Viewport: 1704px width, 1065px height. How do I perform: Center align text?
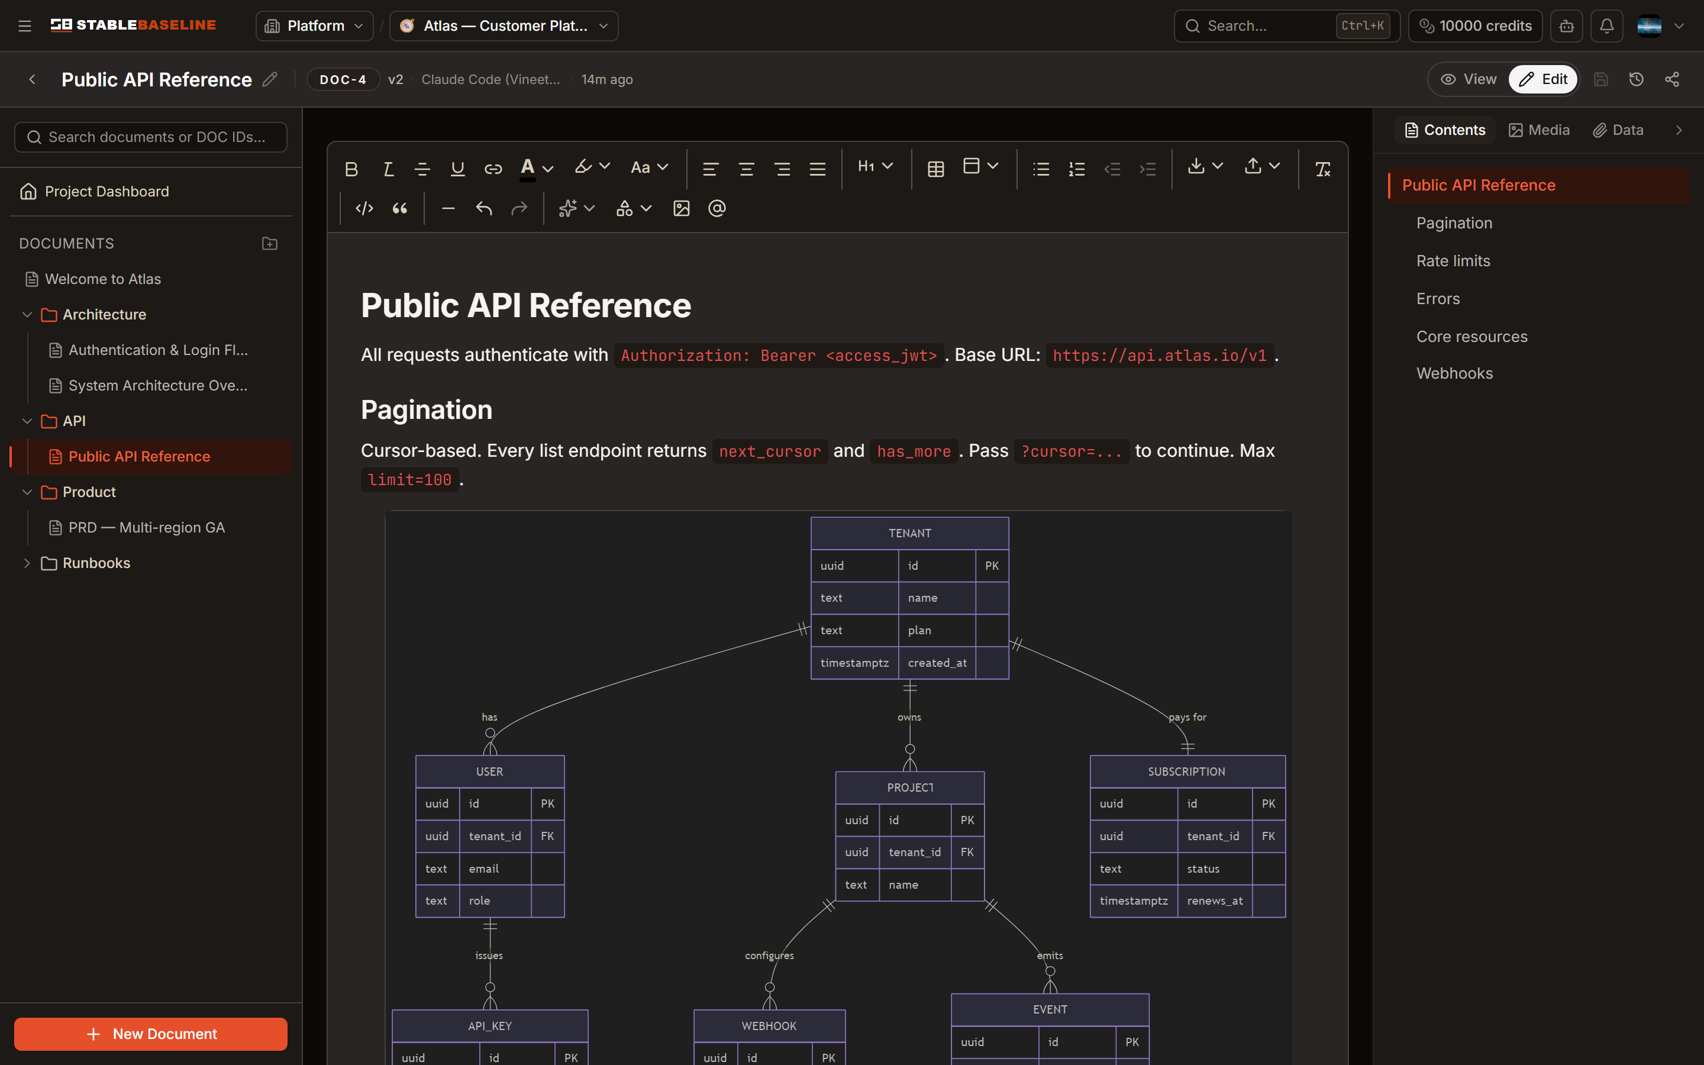click(x=746, y=169)
